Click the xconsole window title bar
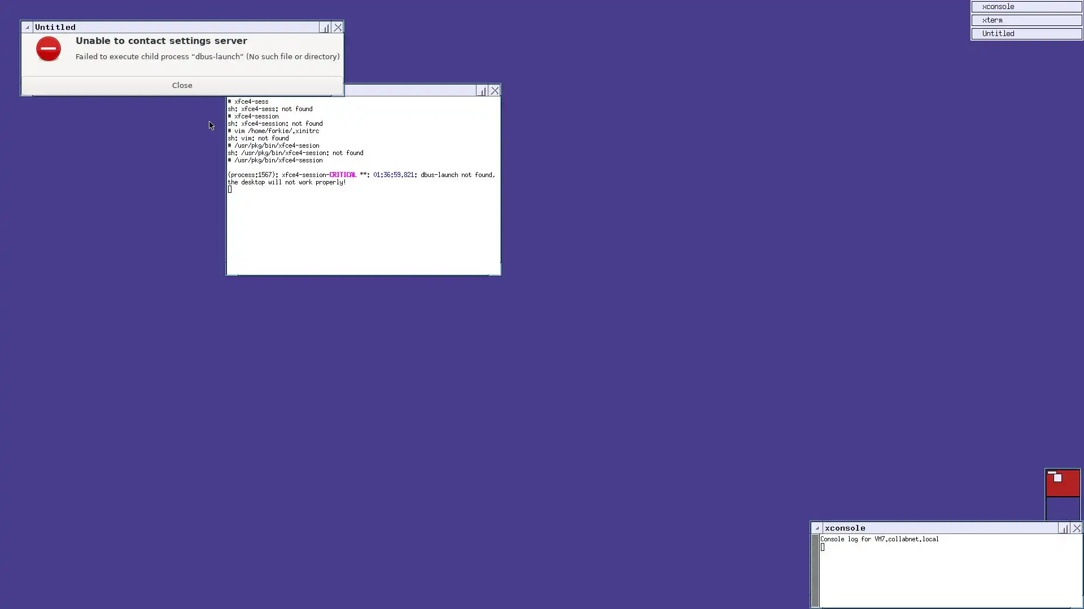Image resolution: width=1084 pixels, height=609 pixels. click(937, 528)
